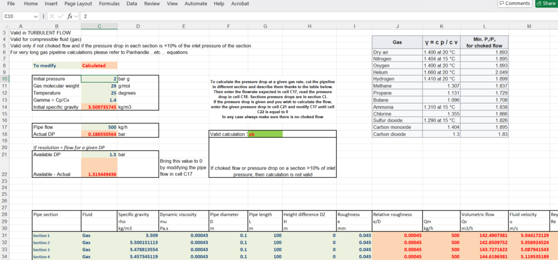Select the 'To modify' legend cell
The image size is (558, 260).
coord(57,66)
